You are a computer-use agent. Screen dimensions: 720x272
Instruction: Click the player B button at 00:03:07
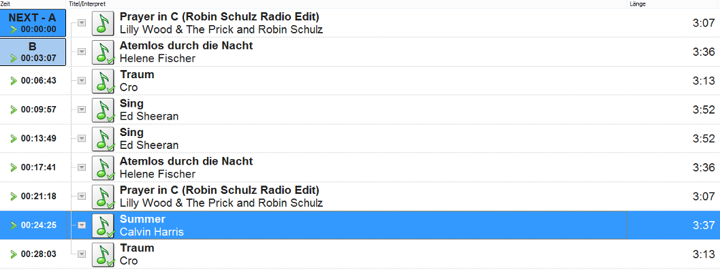[33, 52]
